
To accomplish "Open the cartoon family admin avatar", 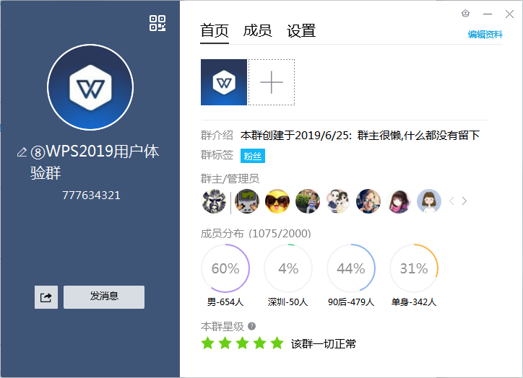I will pos(338,201).
